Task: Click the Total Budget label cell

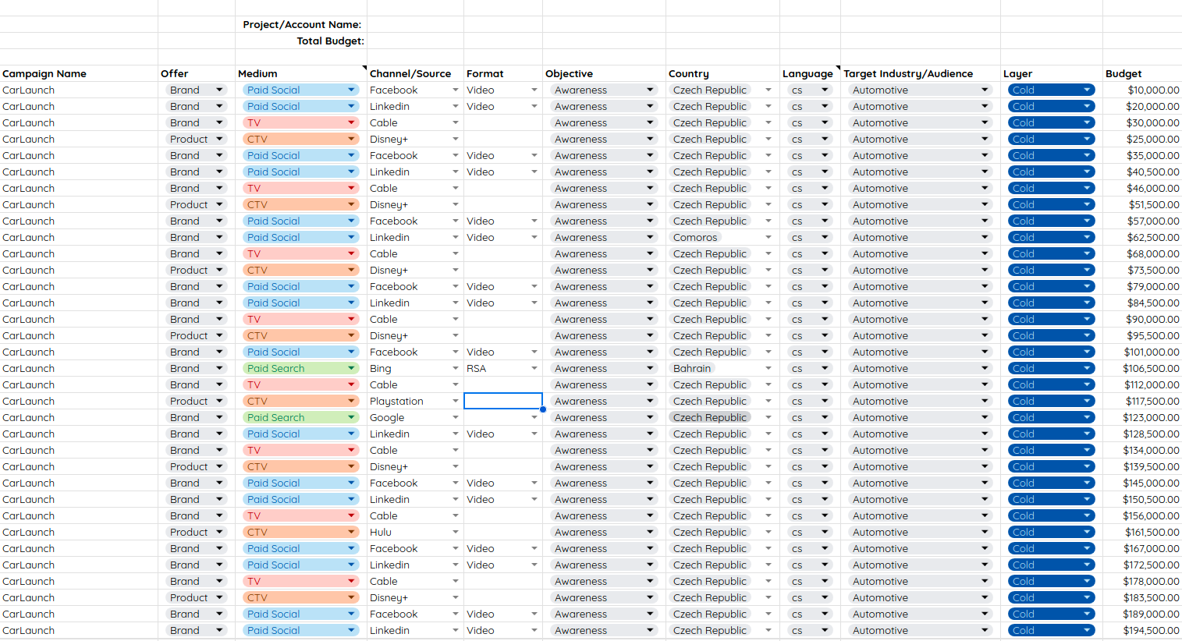Action: click(x=301, y=41)
